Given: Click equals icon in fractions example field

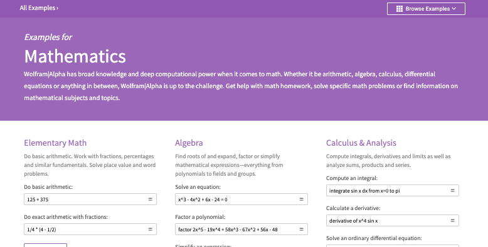Looking at the screenshot, I should coord(151,229).
